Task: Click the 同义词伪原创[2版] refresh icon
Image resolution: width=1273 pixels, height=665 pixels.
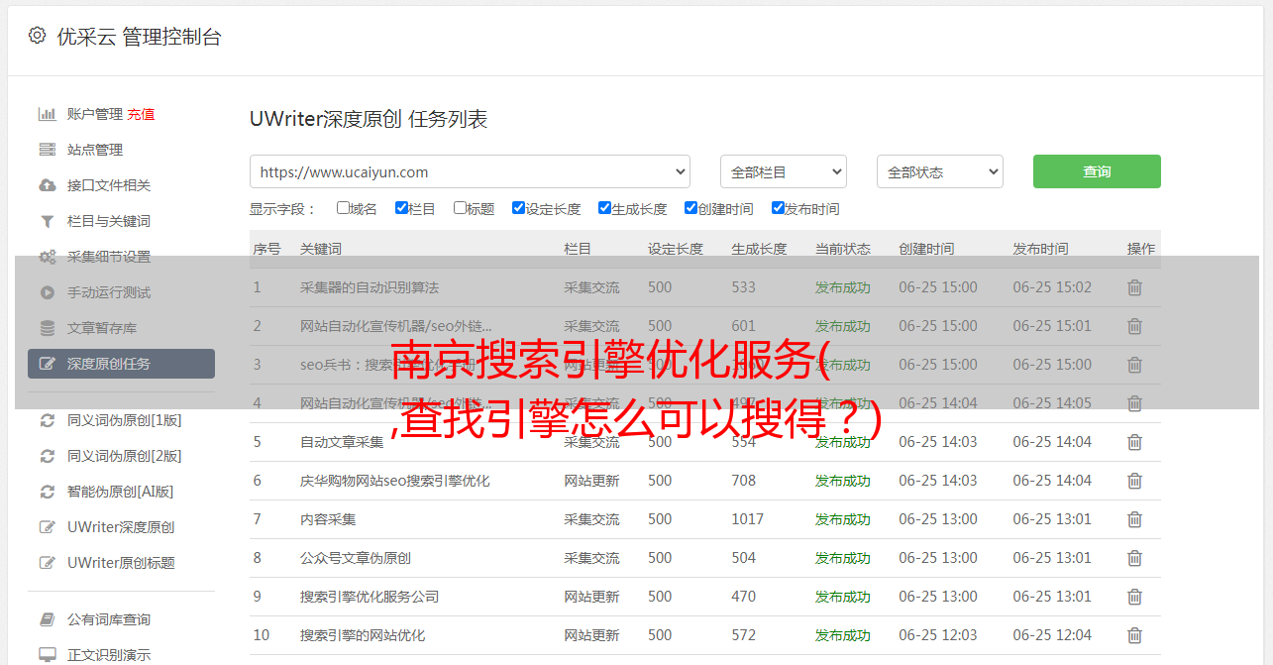Action: tap(47, 456)
